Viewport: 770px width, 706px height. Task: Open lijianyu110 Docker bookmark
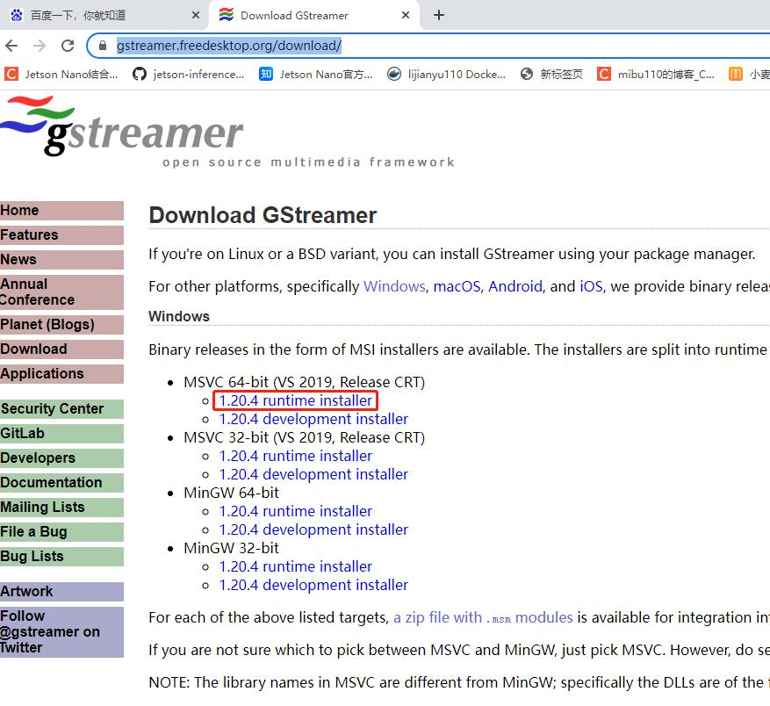[446, 74]
